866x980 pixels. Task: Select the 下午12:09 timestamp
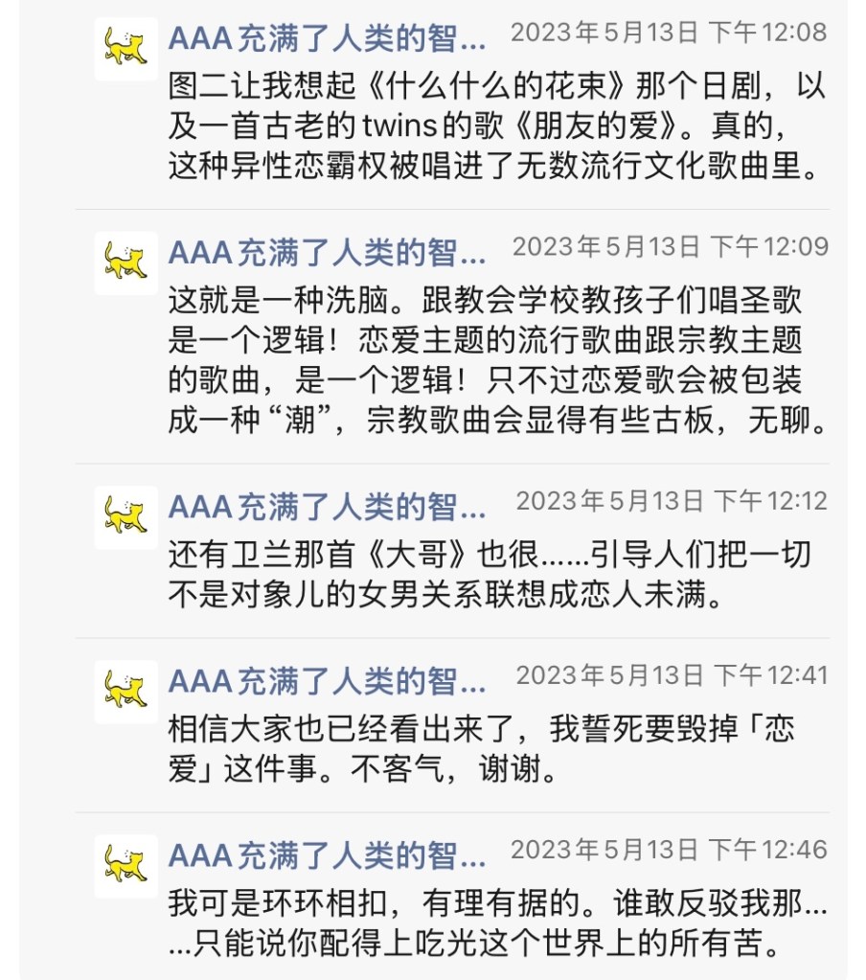(x=670, y=247)
